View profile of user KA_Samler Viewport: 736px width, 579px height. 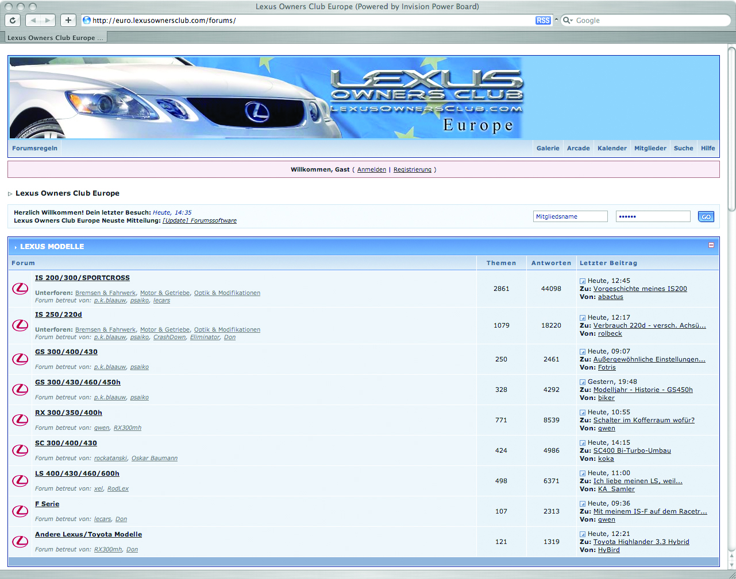[616, 489]
